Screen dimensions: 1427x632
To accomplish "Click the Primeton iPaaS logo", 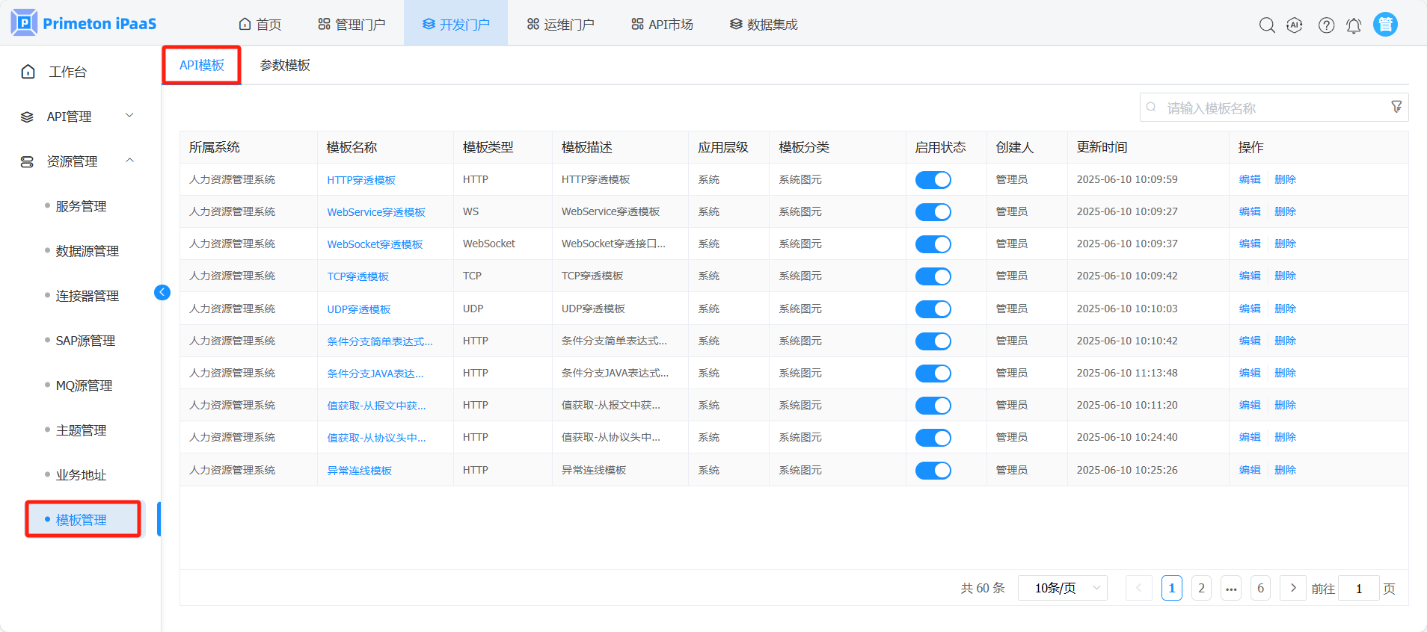I will (x=84, y=23).
